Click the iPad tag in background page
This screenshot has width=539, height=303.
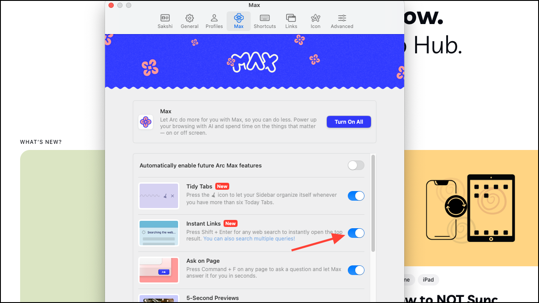pyautogui.click(x=428, y=280)
